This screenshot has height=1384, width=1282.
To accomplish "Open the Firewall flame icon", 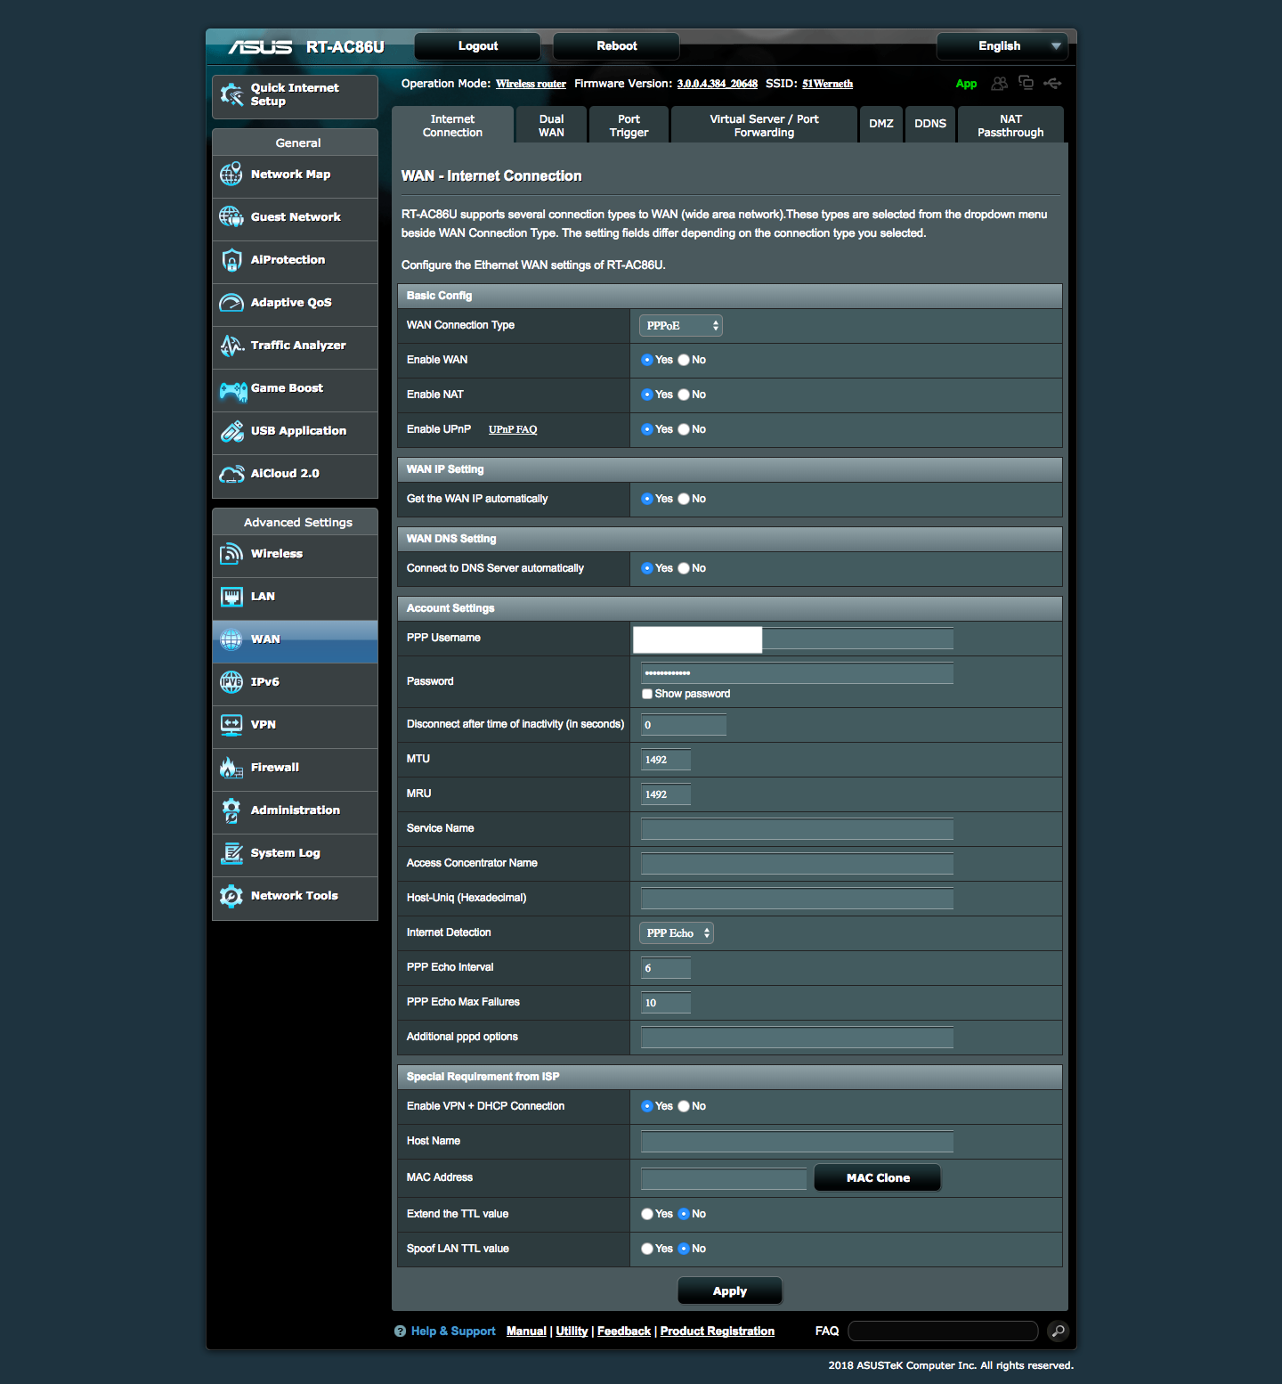I will tap(231, 768).
